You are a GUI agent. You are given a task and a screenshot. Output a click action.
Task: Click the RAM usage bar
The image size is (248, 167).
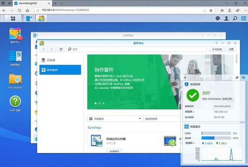(x=216, y=138)
